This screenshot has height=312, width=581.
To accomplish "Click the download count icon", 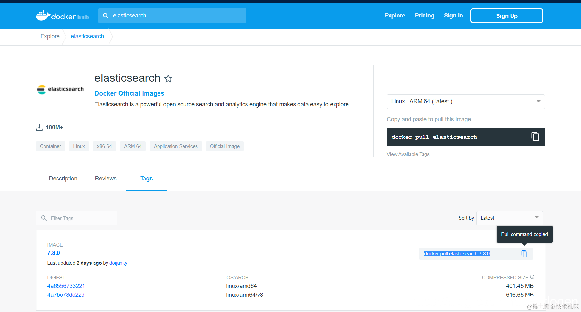I will coord(39,127).
